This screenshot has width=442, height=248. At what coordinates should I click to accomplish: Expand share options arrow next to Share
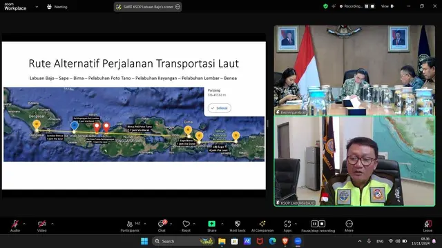222,224
